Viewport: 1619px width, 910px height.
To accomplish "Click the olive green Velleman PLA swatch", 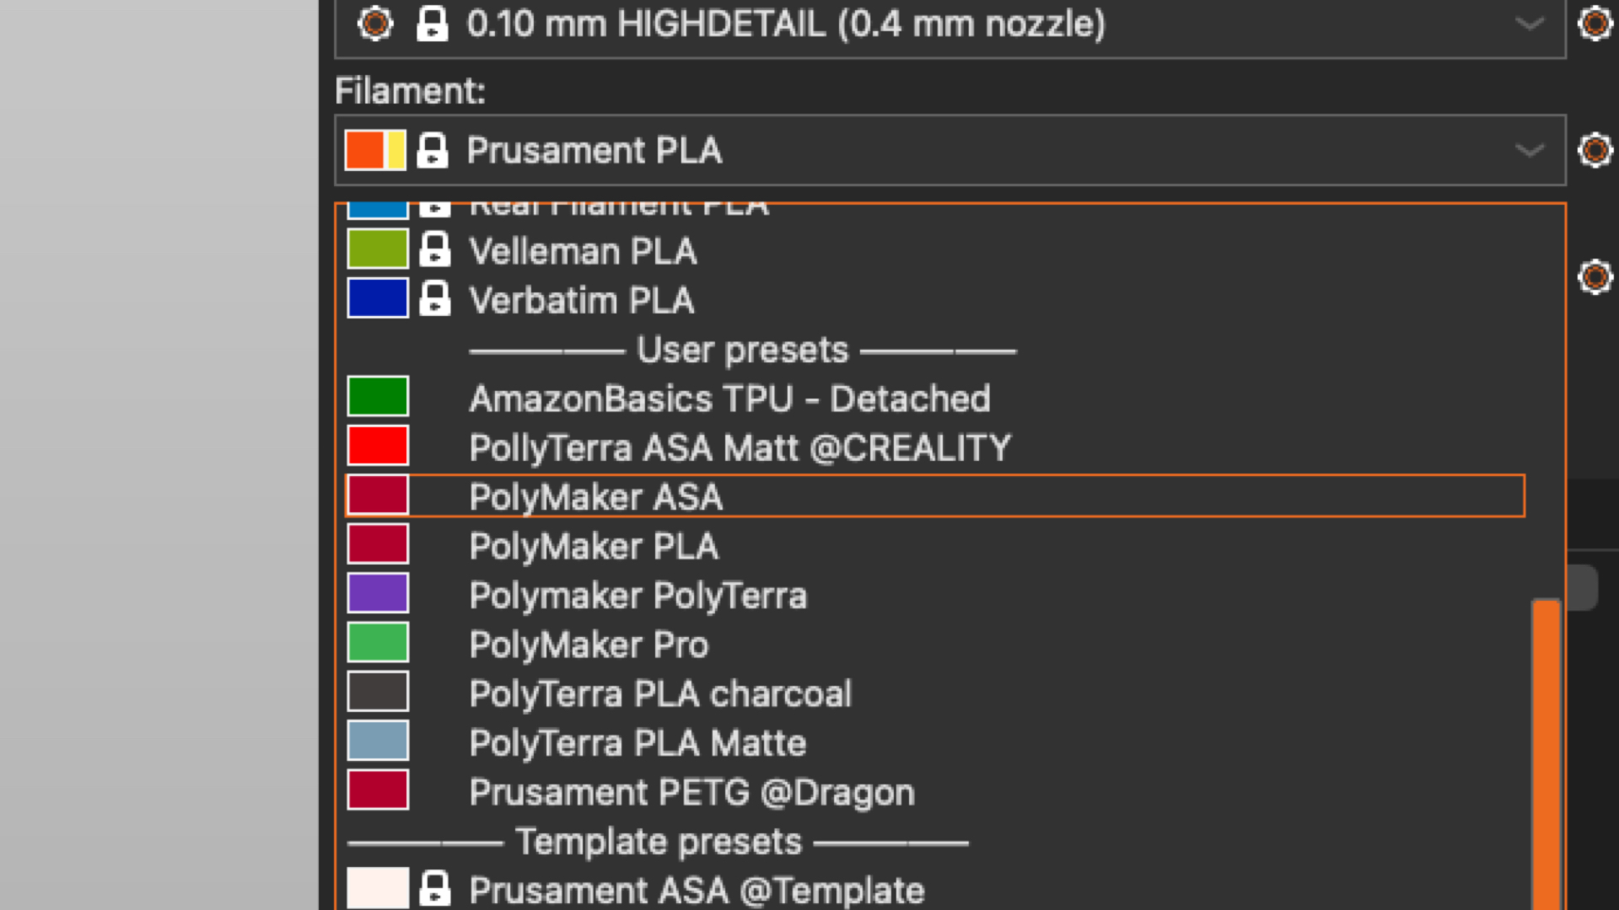I will 378,249.
